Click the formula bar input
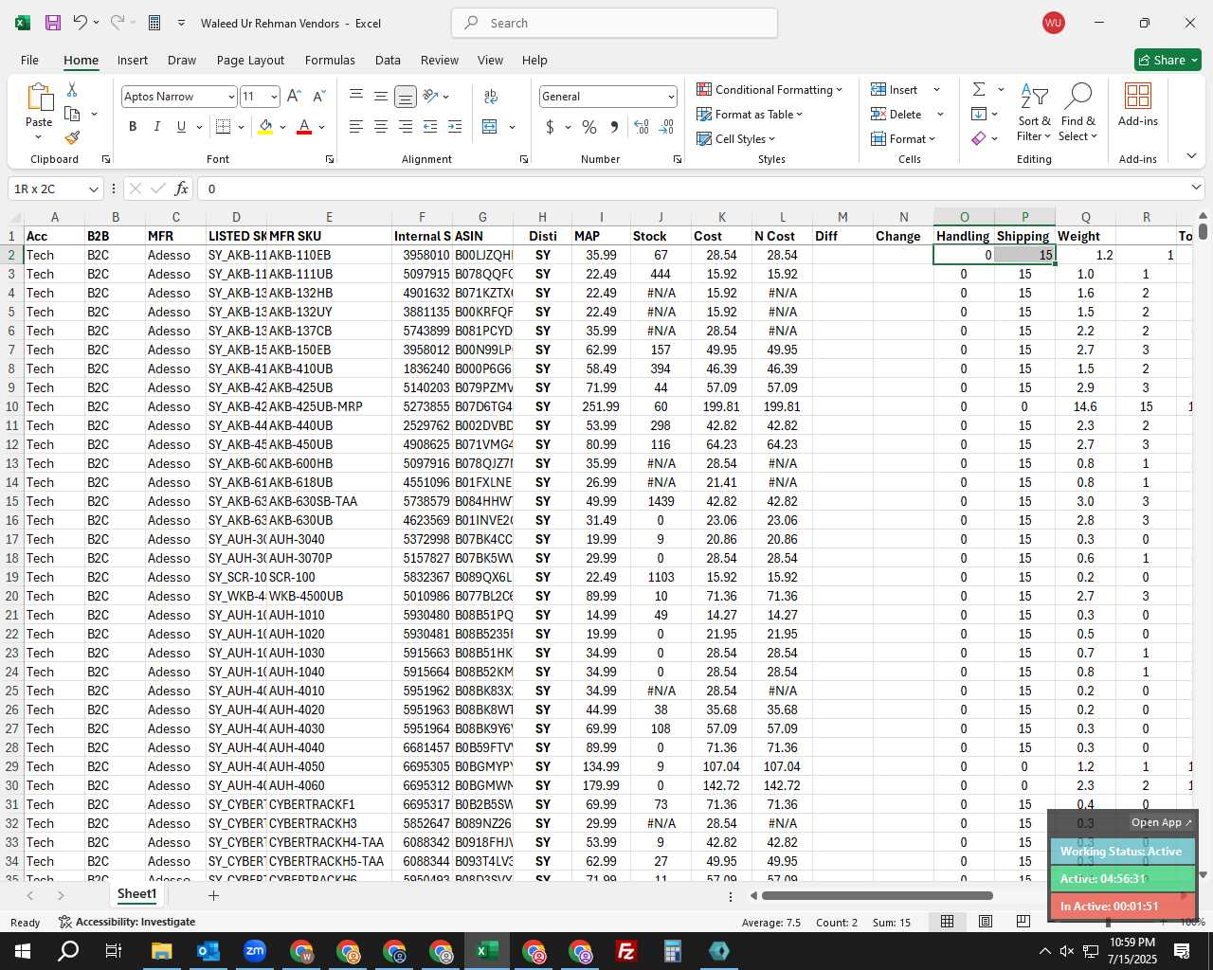The width and height of the screenshot is (1213, 970). point(692,189)
